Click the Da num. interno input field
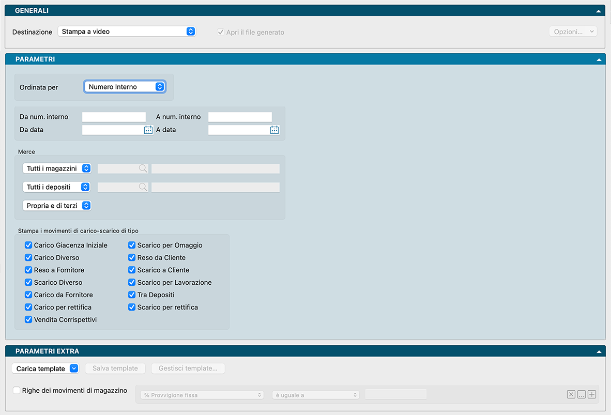Image resolution: width=611 pixels, height=415 pixels. point(114,117)
